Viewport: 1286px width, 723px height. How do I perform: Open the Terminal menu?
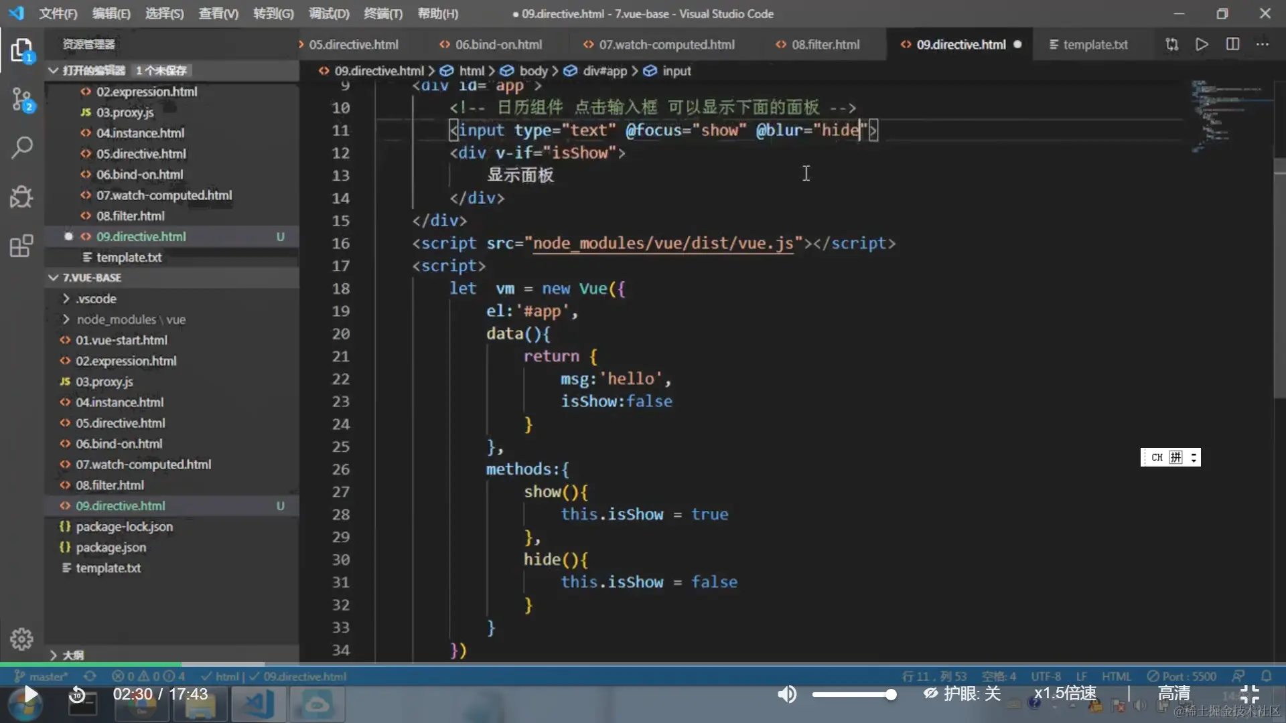pos(382,13)
